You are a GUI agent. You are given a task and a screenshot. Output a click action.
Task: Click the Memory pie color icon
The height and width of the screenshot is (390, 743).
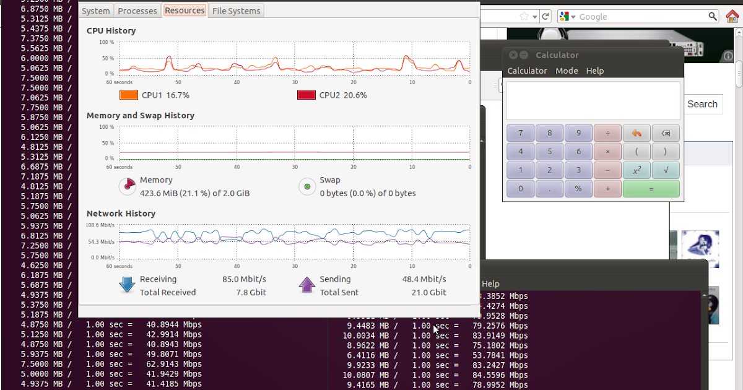(x=127, y=186)
